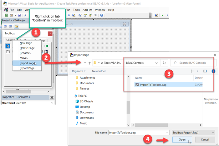The image size is (219, 146).
Task: Click the Open button
Action: (182, 139)
